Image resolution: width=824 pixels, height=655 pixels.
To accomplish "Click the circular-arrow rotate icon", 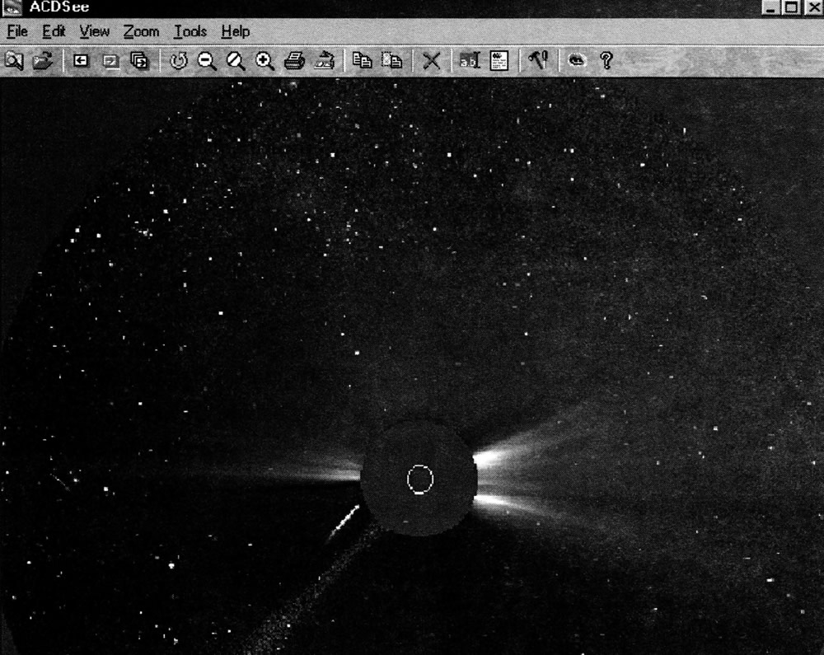I will coord(179,60).
